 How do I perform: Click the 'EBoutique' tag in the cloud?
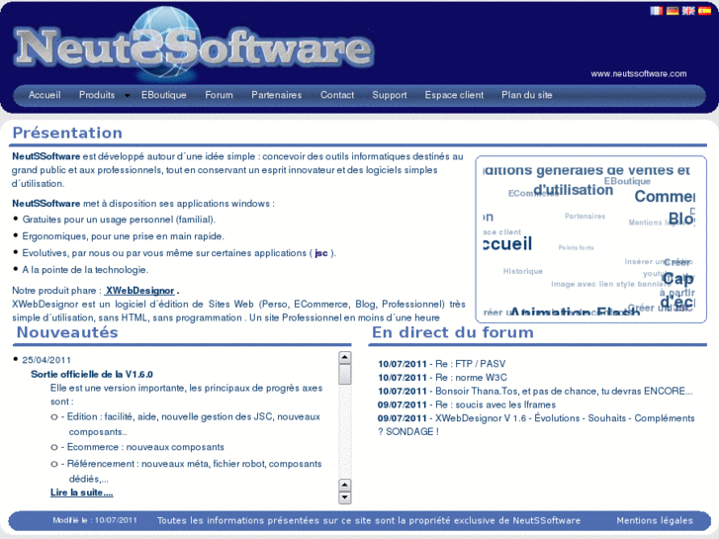pyautogui.click(x=627, y=181)
